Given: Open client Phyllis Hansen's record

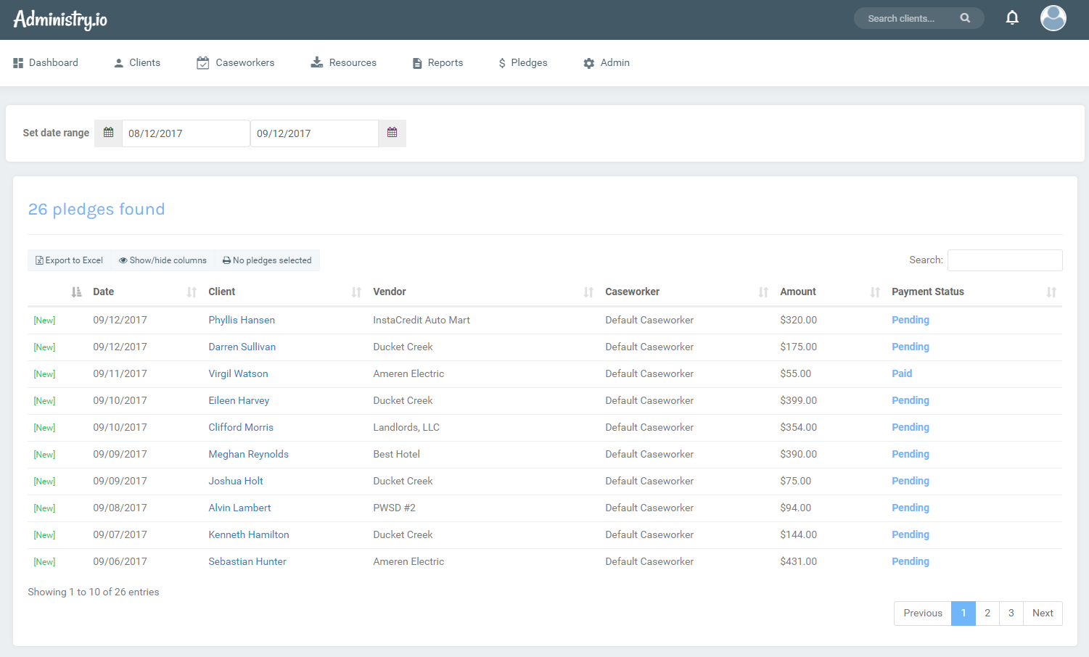Looking at the screenshot, I should point(242,320).
